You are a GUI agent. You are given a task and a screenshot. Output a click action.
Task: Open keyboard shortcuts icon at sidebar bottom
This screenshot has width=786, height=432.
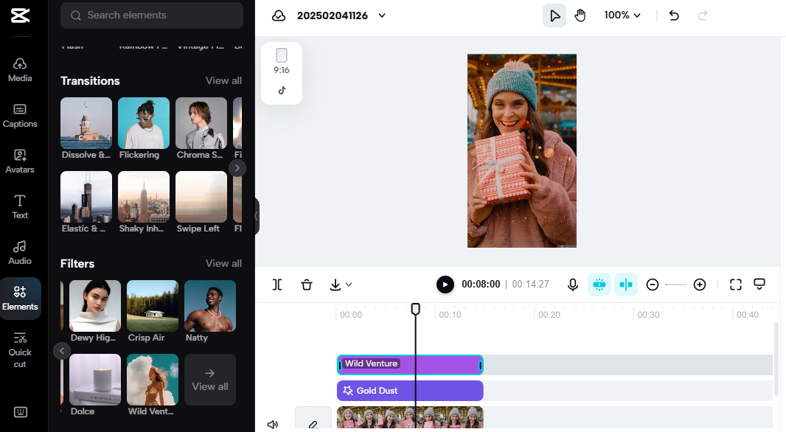21,412
